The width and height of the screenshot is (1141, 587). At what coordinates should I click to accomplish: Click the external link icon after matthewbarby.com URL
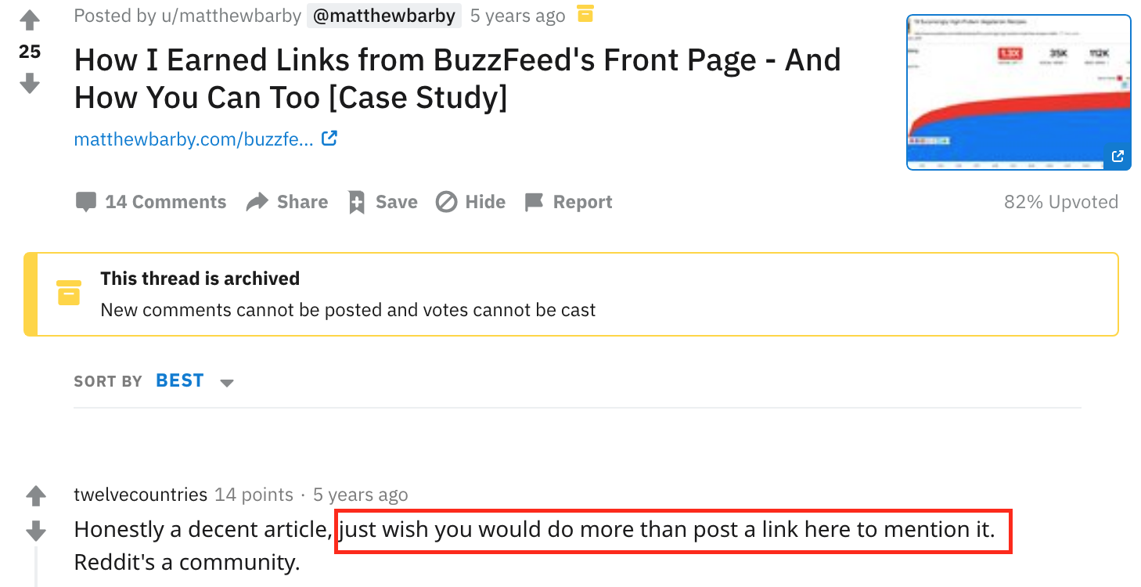point(329,139)
